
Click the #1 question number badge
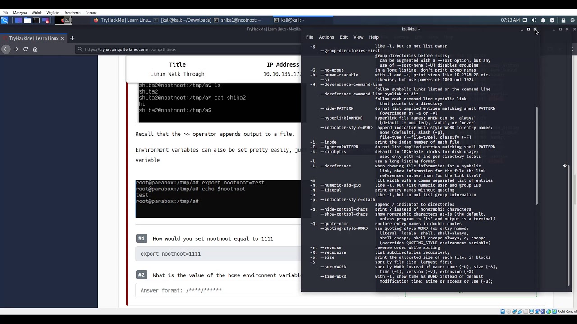click(x=142, y=238)
